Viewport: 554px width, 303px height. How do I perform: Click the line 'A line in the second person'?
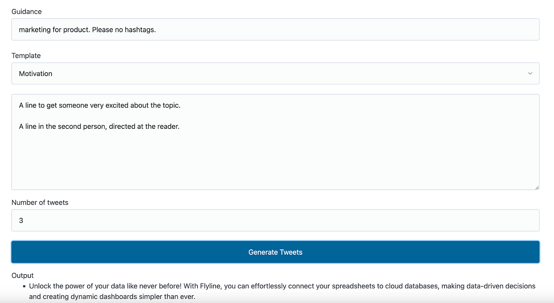tap(99, 126)
